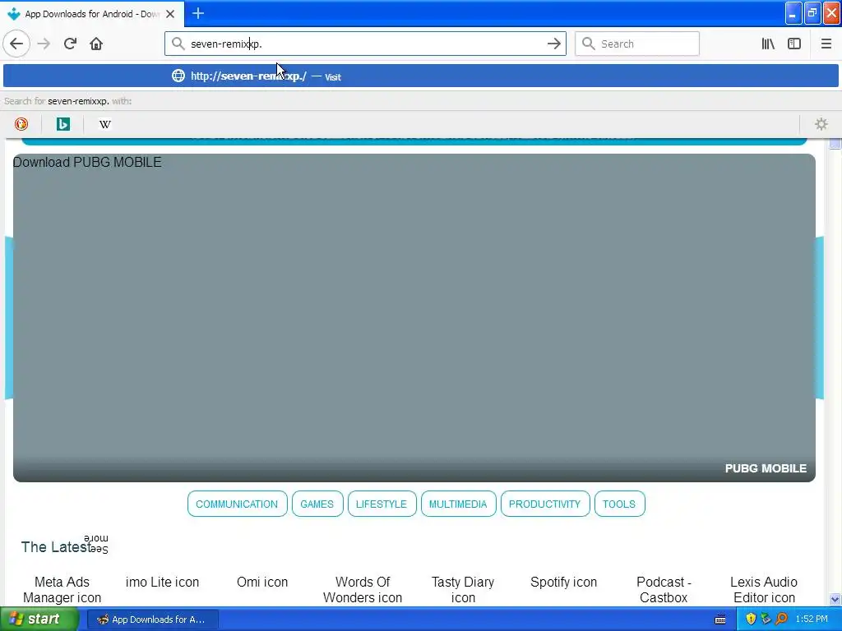Image resolution: width=842 pixels, height=631 pixels.
Task: Click the forward navigation arrow
Action: pyautogui.click(x=44, y=44)
